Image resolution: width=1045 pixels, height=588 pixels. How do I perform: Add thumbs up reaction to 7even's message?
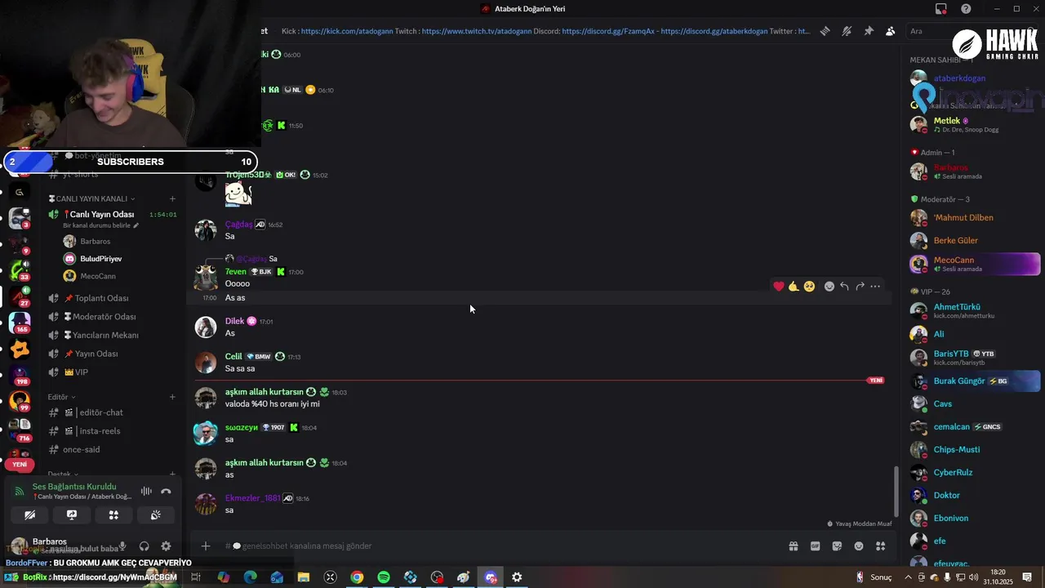pos(794,287)
